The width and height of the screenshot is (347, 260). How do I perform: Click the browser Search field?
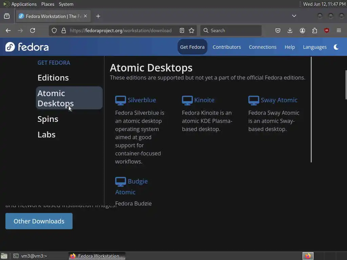click(231, 30)
